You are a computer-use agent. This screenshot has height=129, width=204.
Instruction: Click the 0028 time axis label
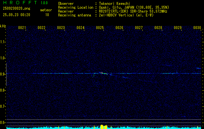pos(158,27)
